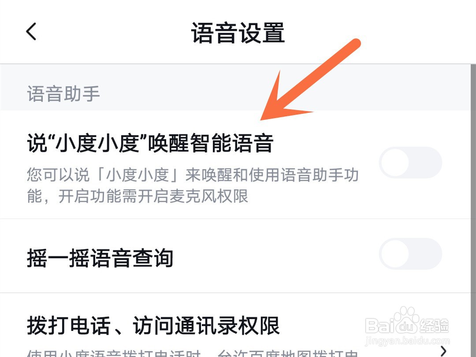Tap the 摇一摇语音查询 row label
The width and height of the screenshot is (476, 357).
coord(100,258)
